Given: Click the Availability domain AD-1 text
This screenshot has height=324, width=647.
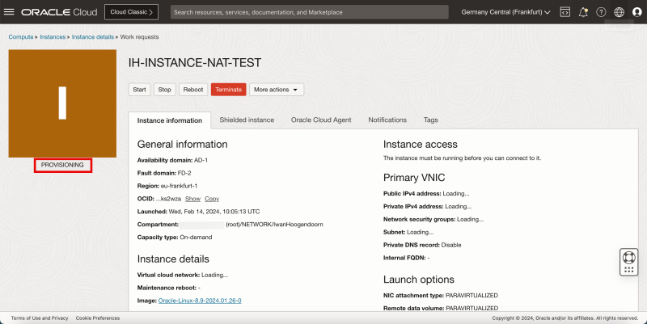Looking at the screenshot, I should click(172, 160).
